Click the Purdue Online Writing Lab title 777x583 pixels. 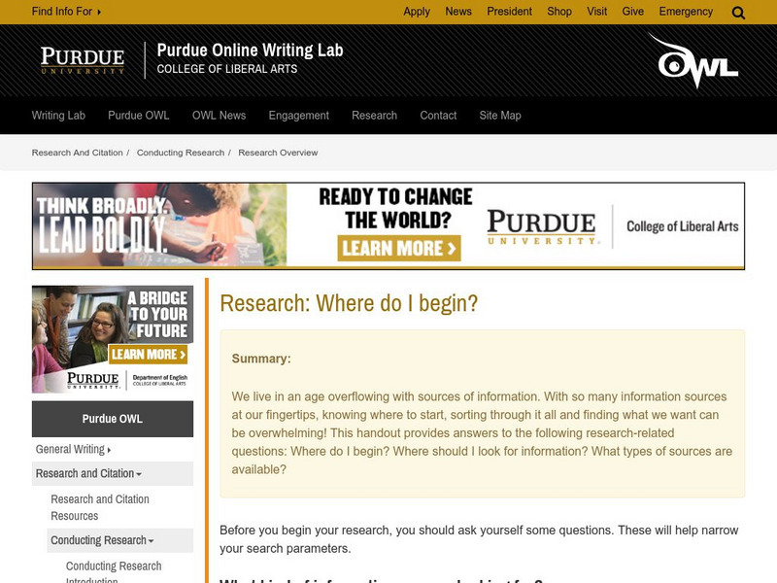pyautogui.click(x=250, y=51)
